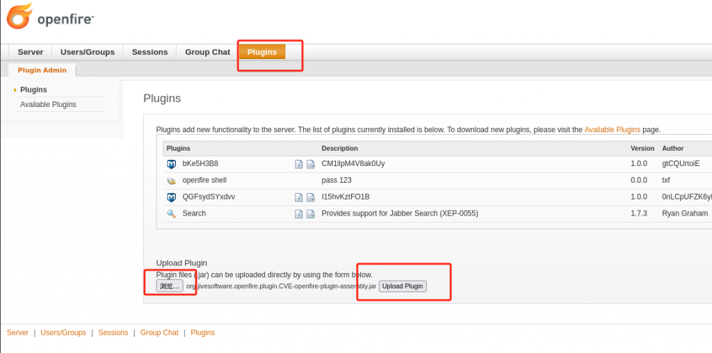The height and width of the screenshot is (353, 712).
Task: Click the Plugins column header
Action: pos(178,149)
